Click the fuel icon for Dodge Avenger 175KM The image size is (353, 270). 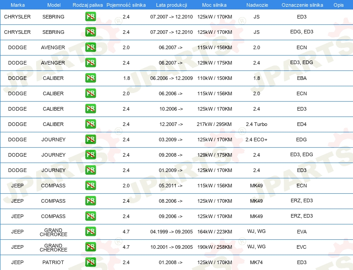pos(90,63)
